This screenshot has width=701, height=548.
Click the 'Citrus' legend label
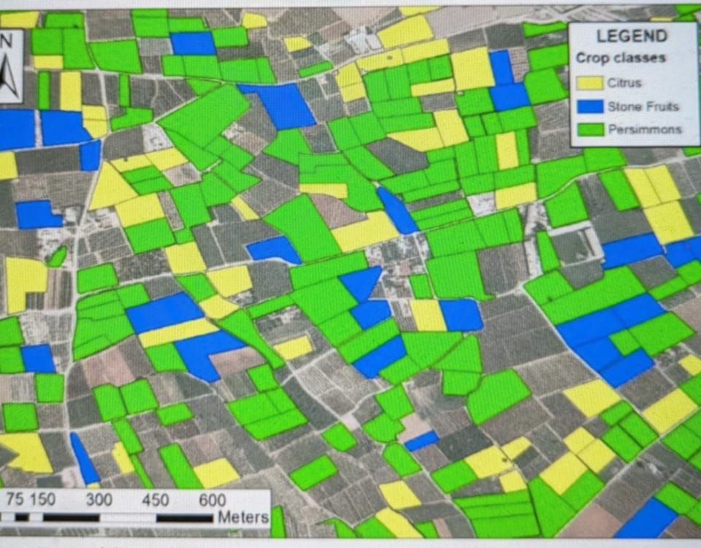click(x=624, y=83)
